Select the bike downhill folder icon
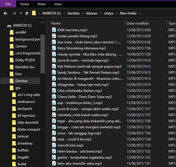The width and height of the screenshot is (176, 167). pos(14,123)
